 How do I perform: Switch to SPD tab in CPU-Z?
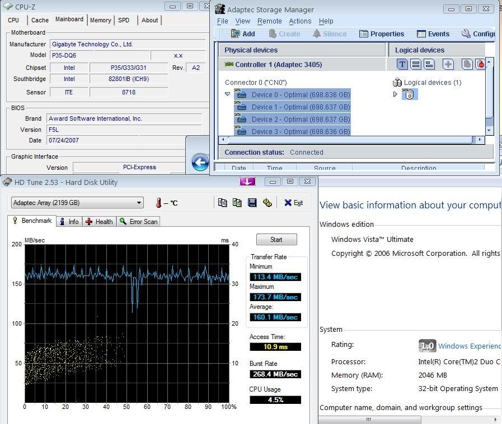124,20
